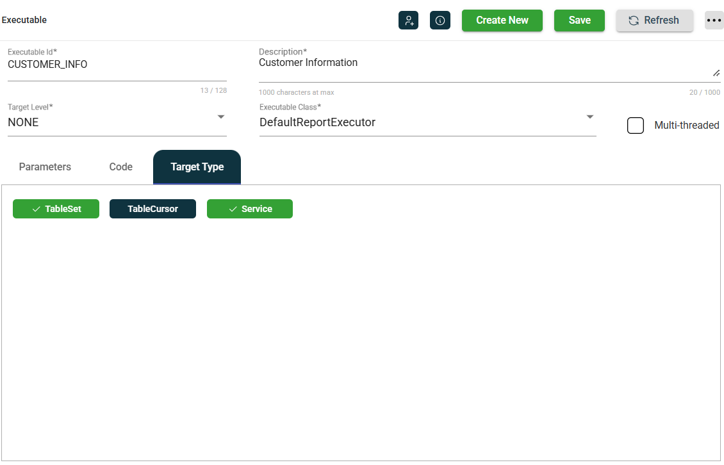Deselect the TableSet target type

[56, 209]
